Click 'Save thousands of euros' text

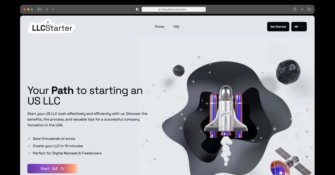54,138
